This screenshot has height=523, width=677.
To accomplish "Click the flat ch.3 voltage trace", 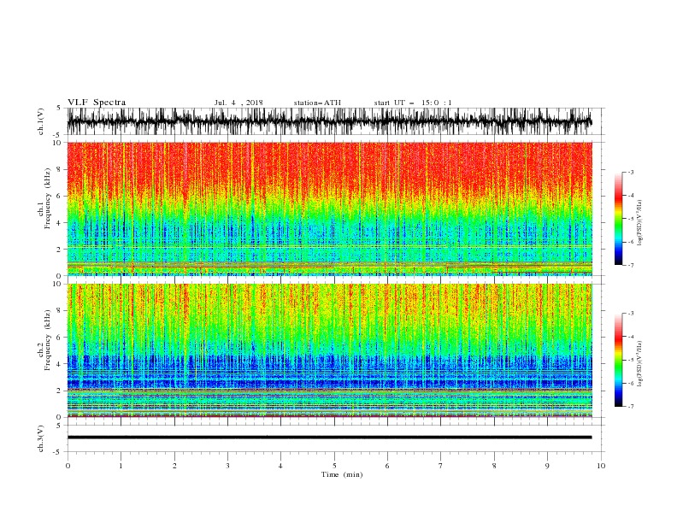I will (x=329, y=438).
